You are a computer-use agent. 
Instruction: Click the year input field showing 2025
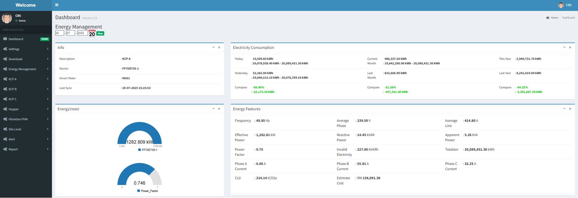pyautogui.click(x=82, y=33)
